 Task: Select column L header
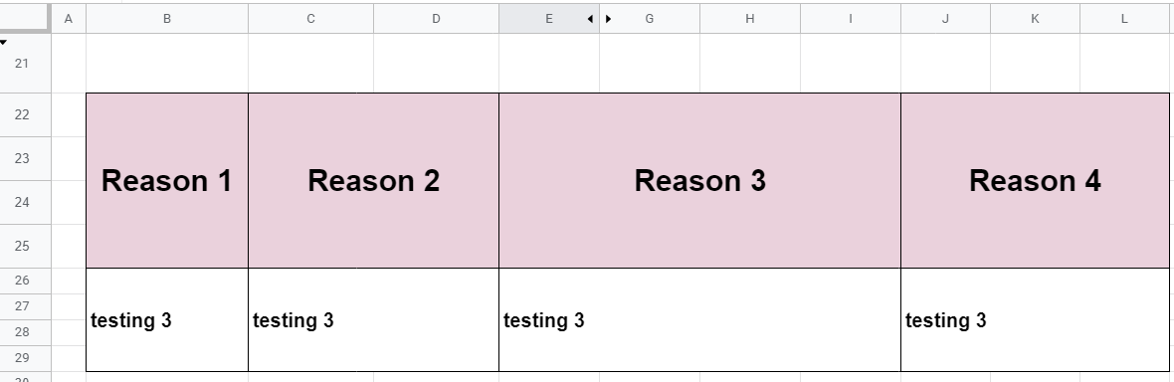point(1124,19)
